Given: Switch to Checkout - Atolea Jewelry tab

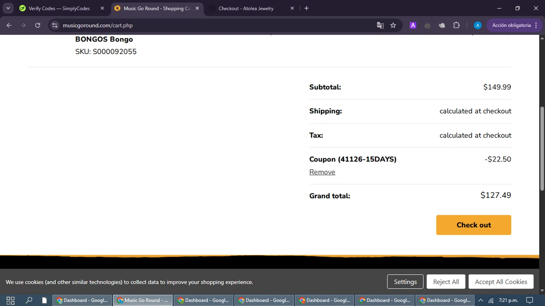Looking at the screenshot, I should coord(246,8).
